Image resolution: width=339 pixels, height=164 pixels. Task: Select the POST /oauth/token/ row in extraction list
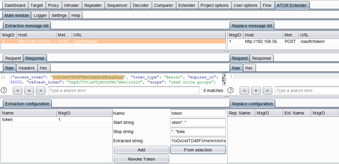tap(113, 41)
